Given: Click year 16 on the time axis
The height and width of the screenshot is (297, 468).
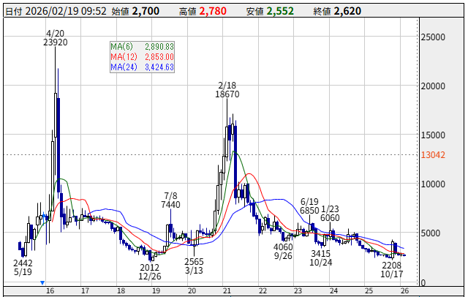Looking at the screenshot, I should click(x=50, y=290).
